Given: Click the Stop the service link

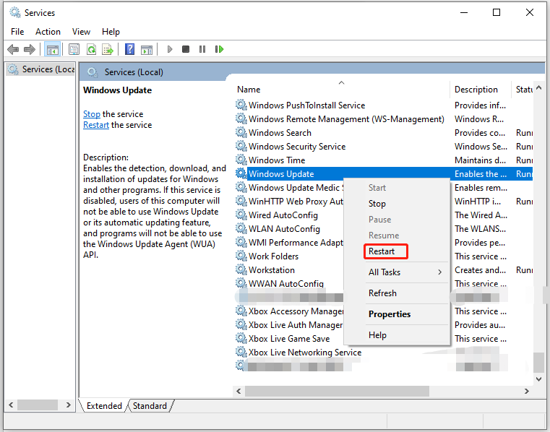Looking at the screenshot, I should (x=92, y=114).
